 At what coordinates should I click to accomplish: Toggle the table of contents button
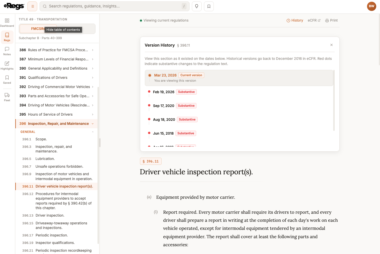coord(32,6)
